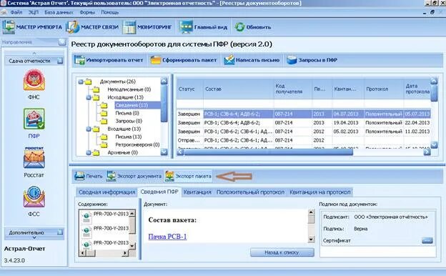Click the Печать printer icon
This screenshot has height=276, width=446.
(79, 176)
